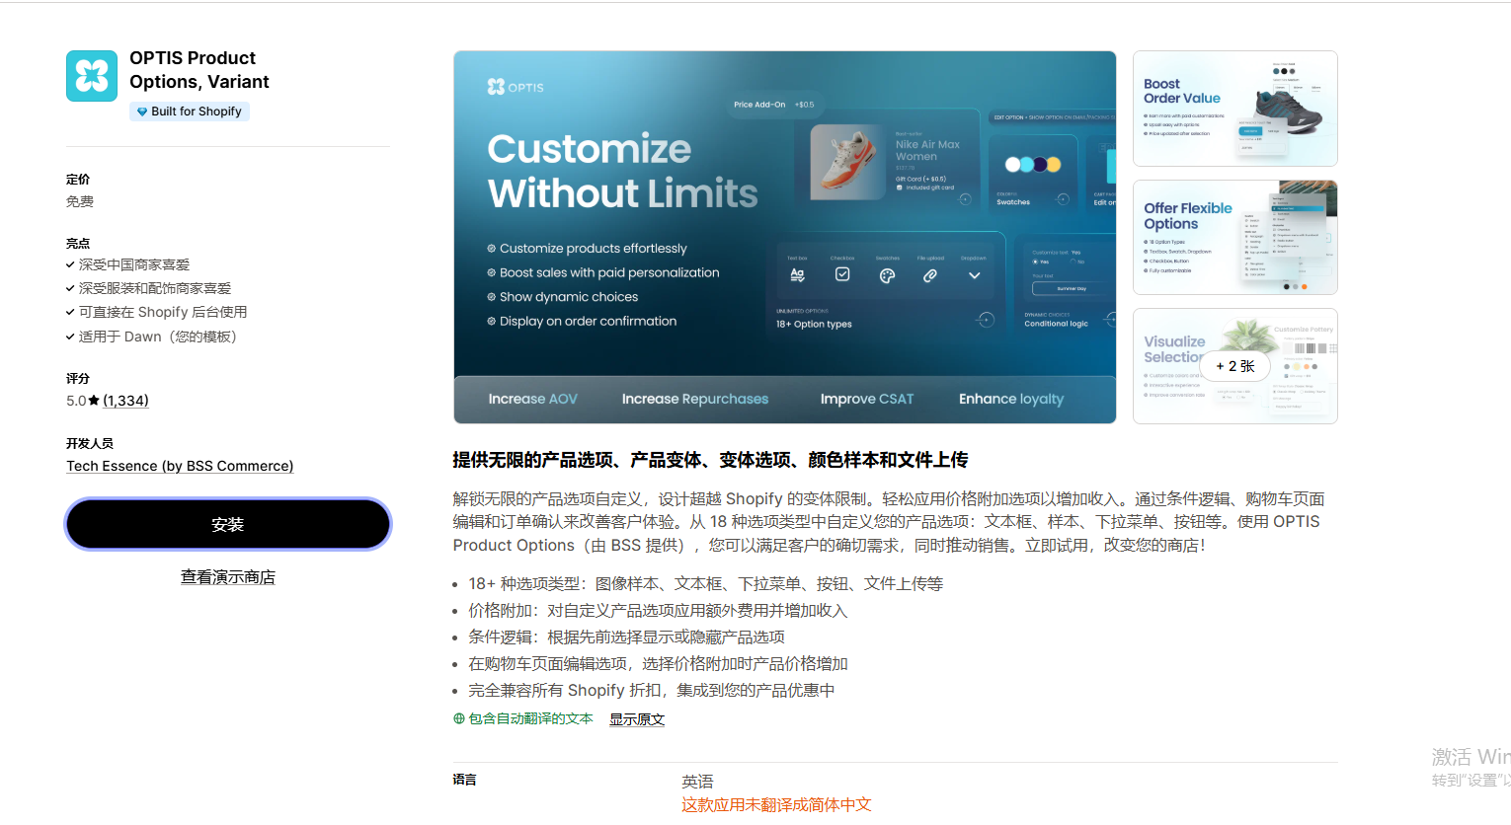Click the app title OPTIS Product Options, Variant
Screen dimensions: 1511x825
(x=199, y=70)
